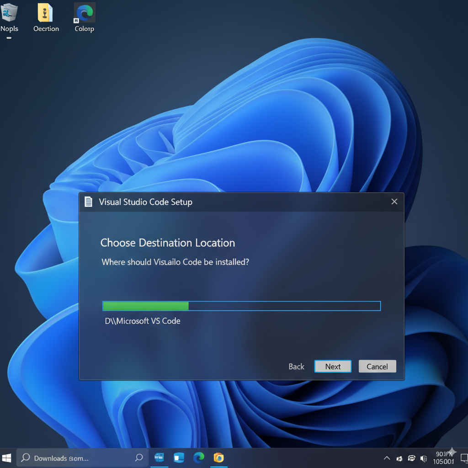Click the clock in the taskbar
Screen dimensions: 468x468
pyautogui.click(x=443, y=458)
